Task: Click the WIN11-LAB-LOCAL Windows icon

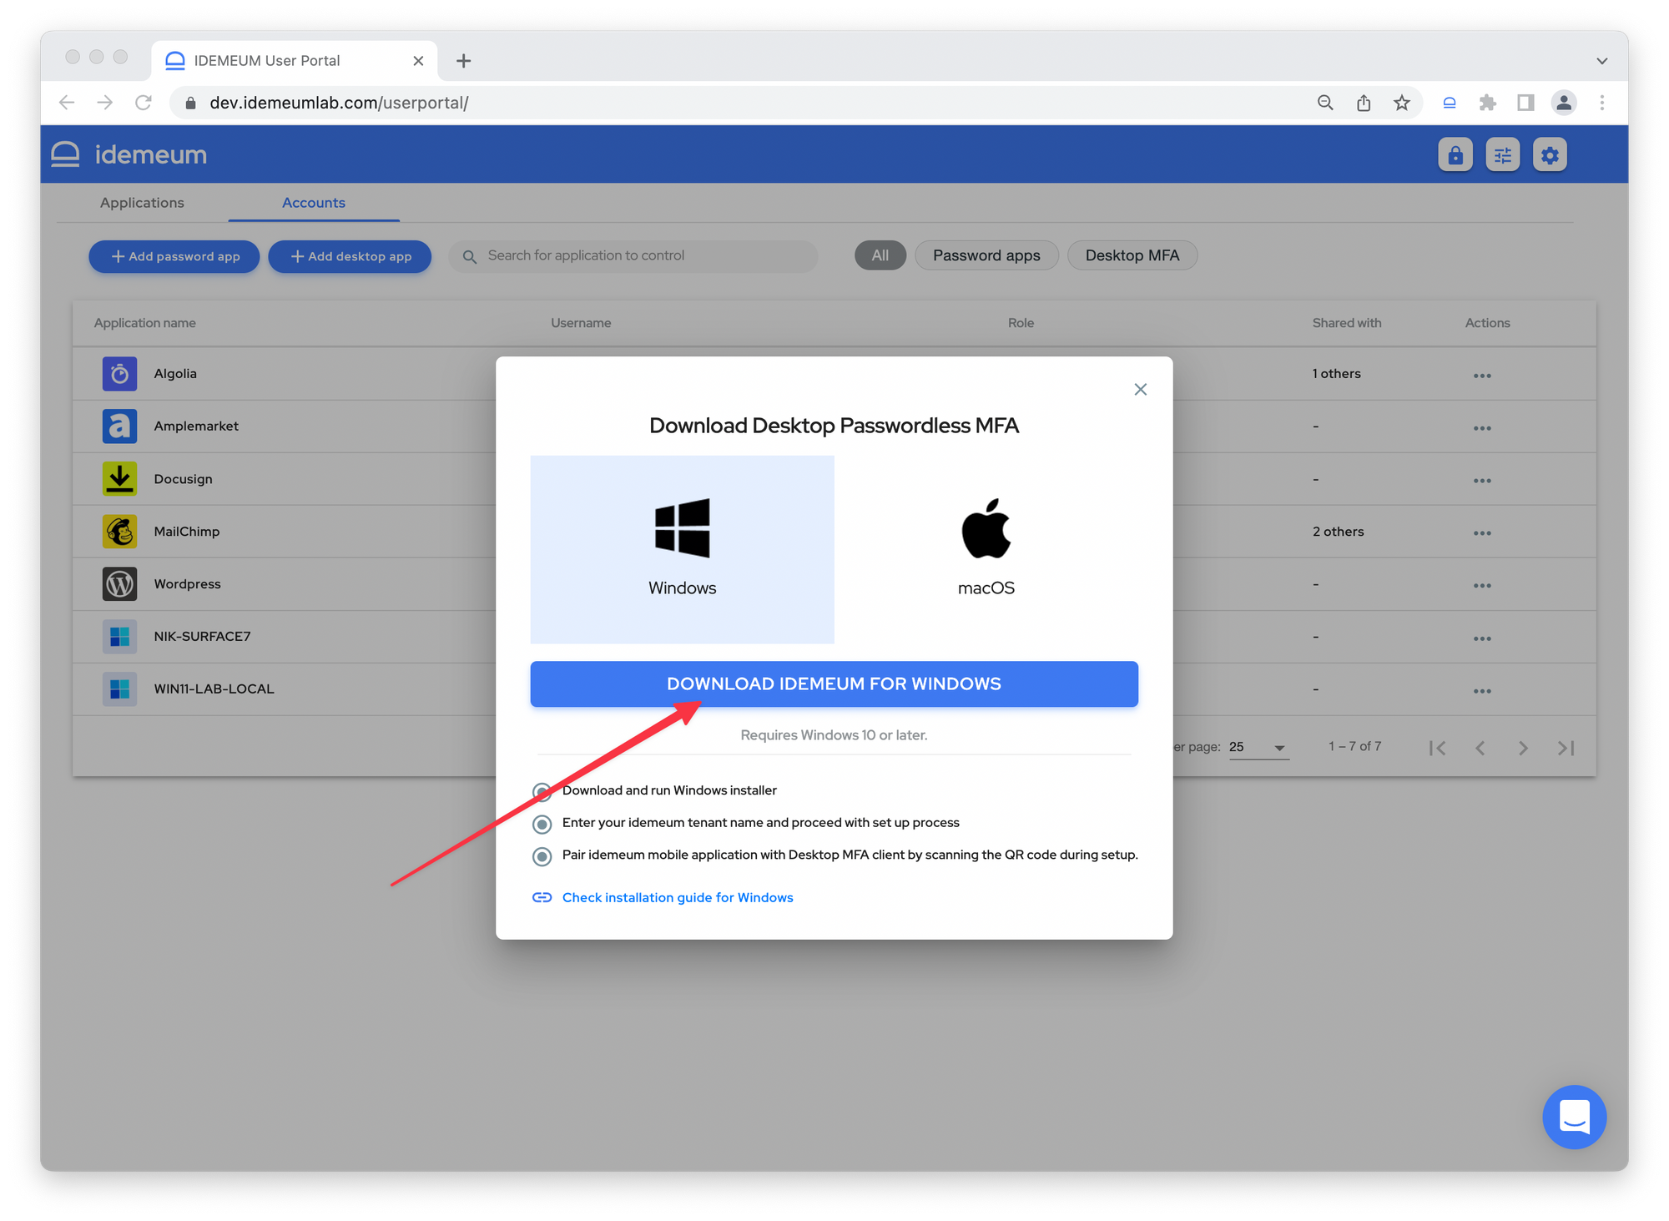Action: [x=119, y=689]
